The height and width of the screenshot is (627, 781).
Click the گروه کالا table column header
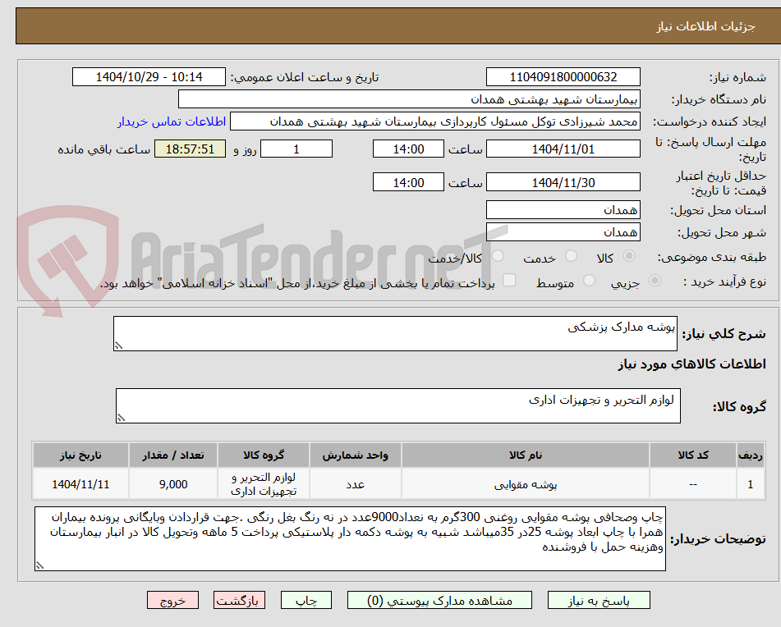[x=264, y=455]
